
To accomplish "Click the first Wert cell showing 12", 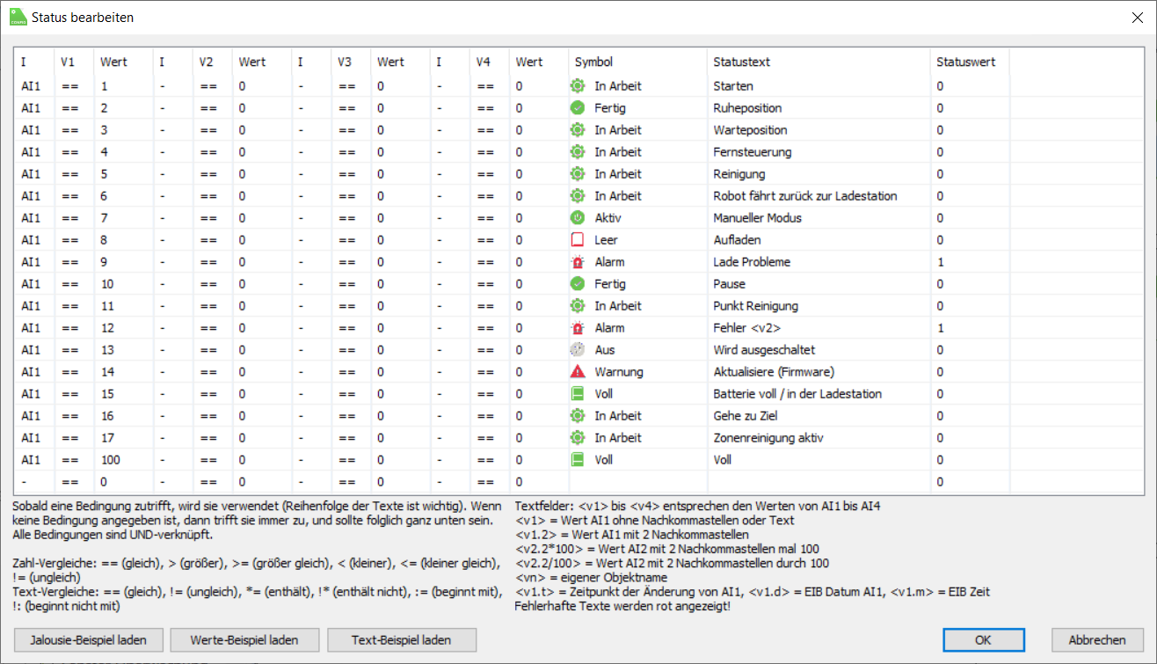I will click(x=123, y=328).
